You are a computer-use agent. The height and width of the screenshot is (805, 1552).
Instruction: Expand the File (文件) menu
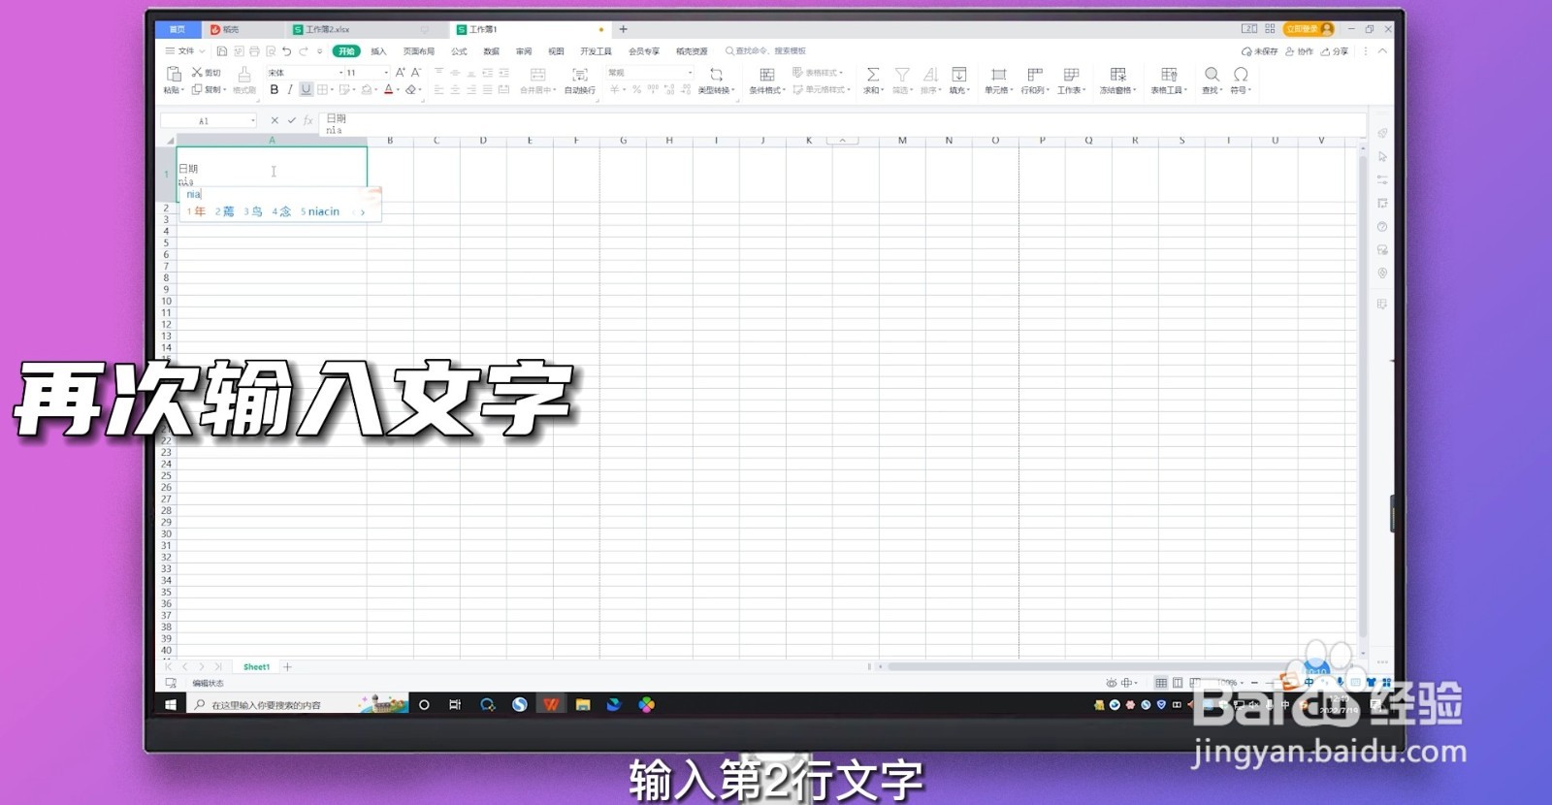(x=185, y=51)
